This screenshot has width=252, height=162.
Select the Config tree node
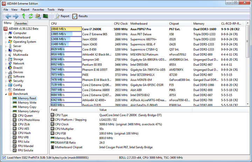coord(17,85)
